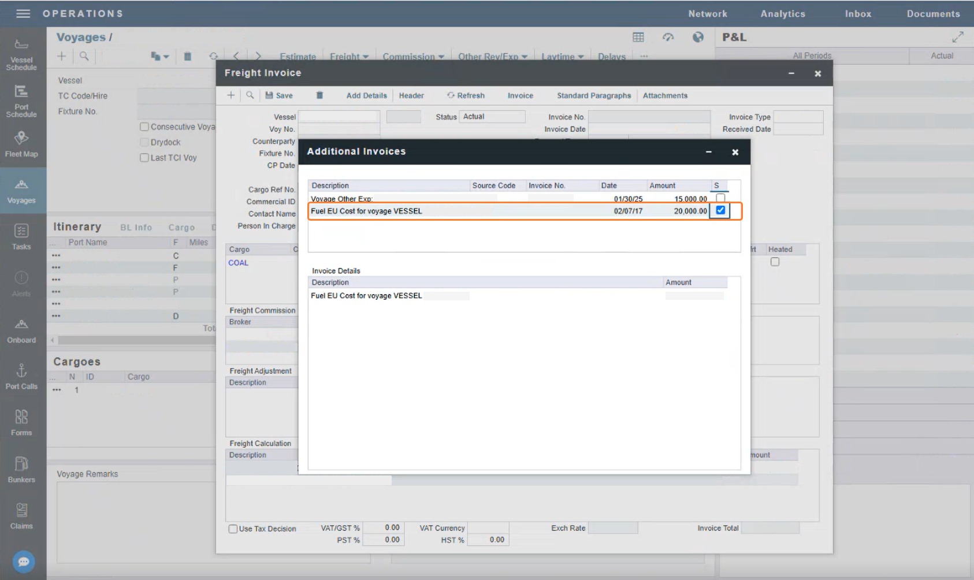Select the Voyage Other Exp invoice checkbox
Image resolution: width=974 pixels, height=580 pixels.
(720, 198)
